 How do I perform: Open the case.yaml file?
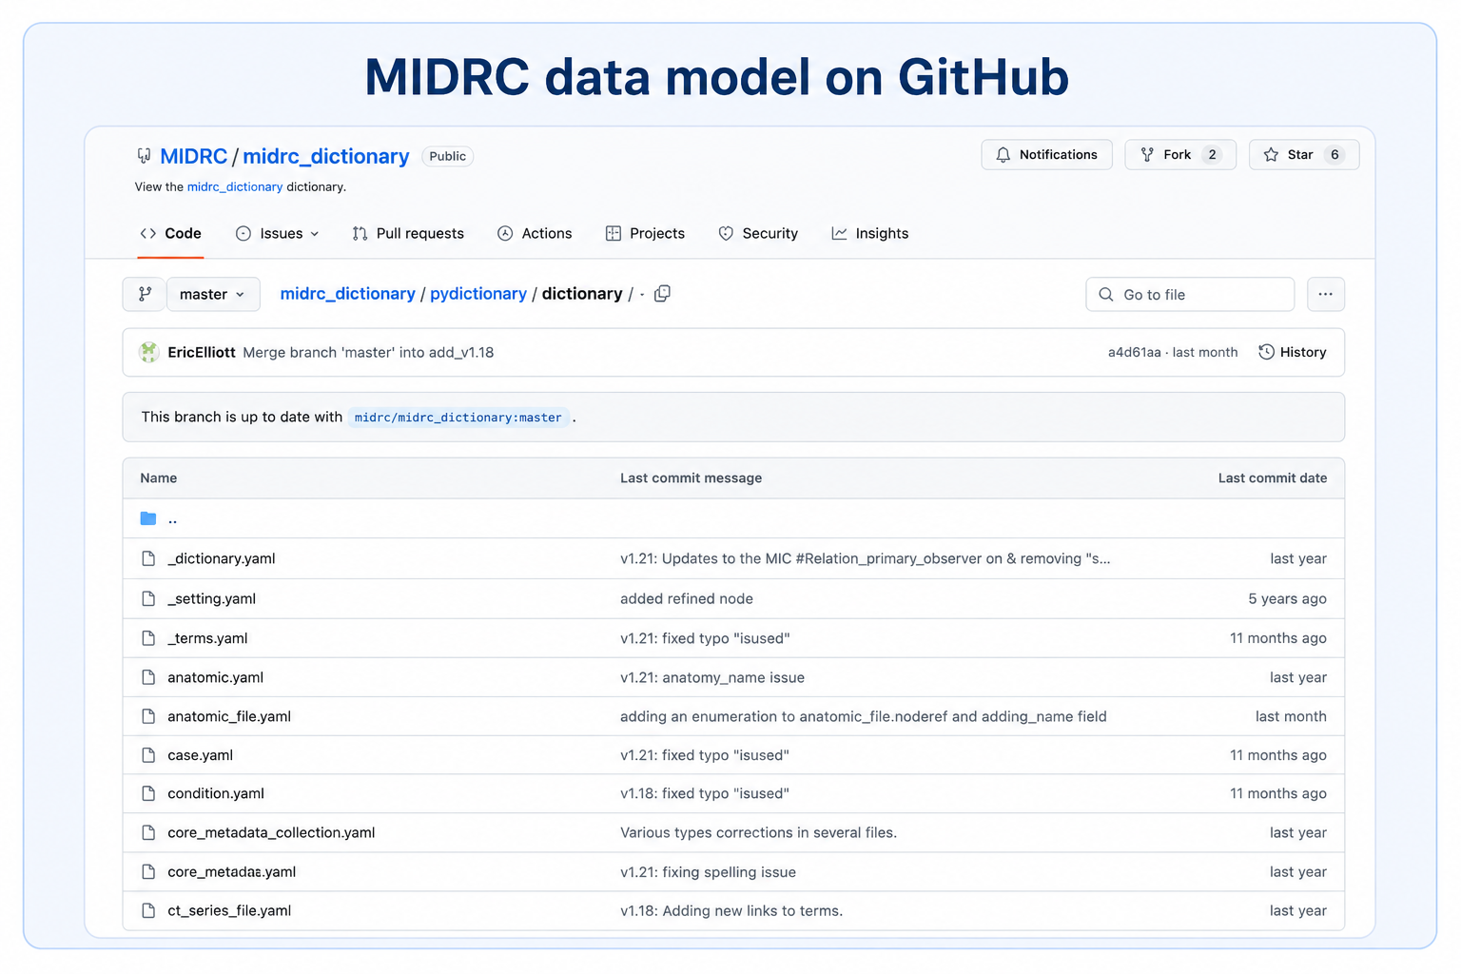point(200,755)
